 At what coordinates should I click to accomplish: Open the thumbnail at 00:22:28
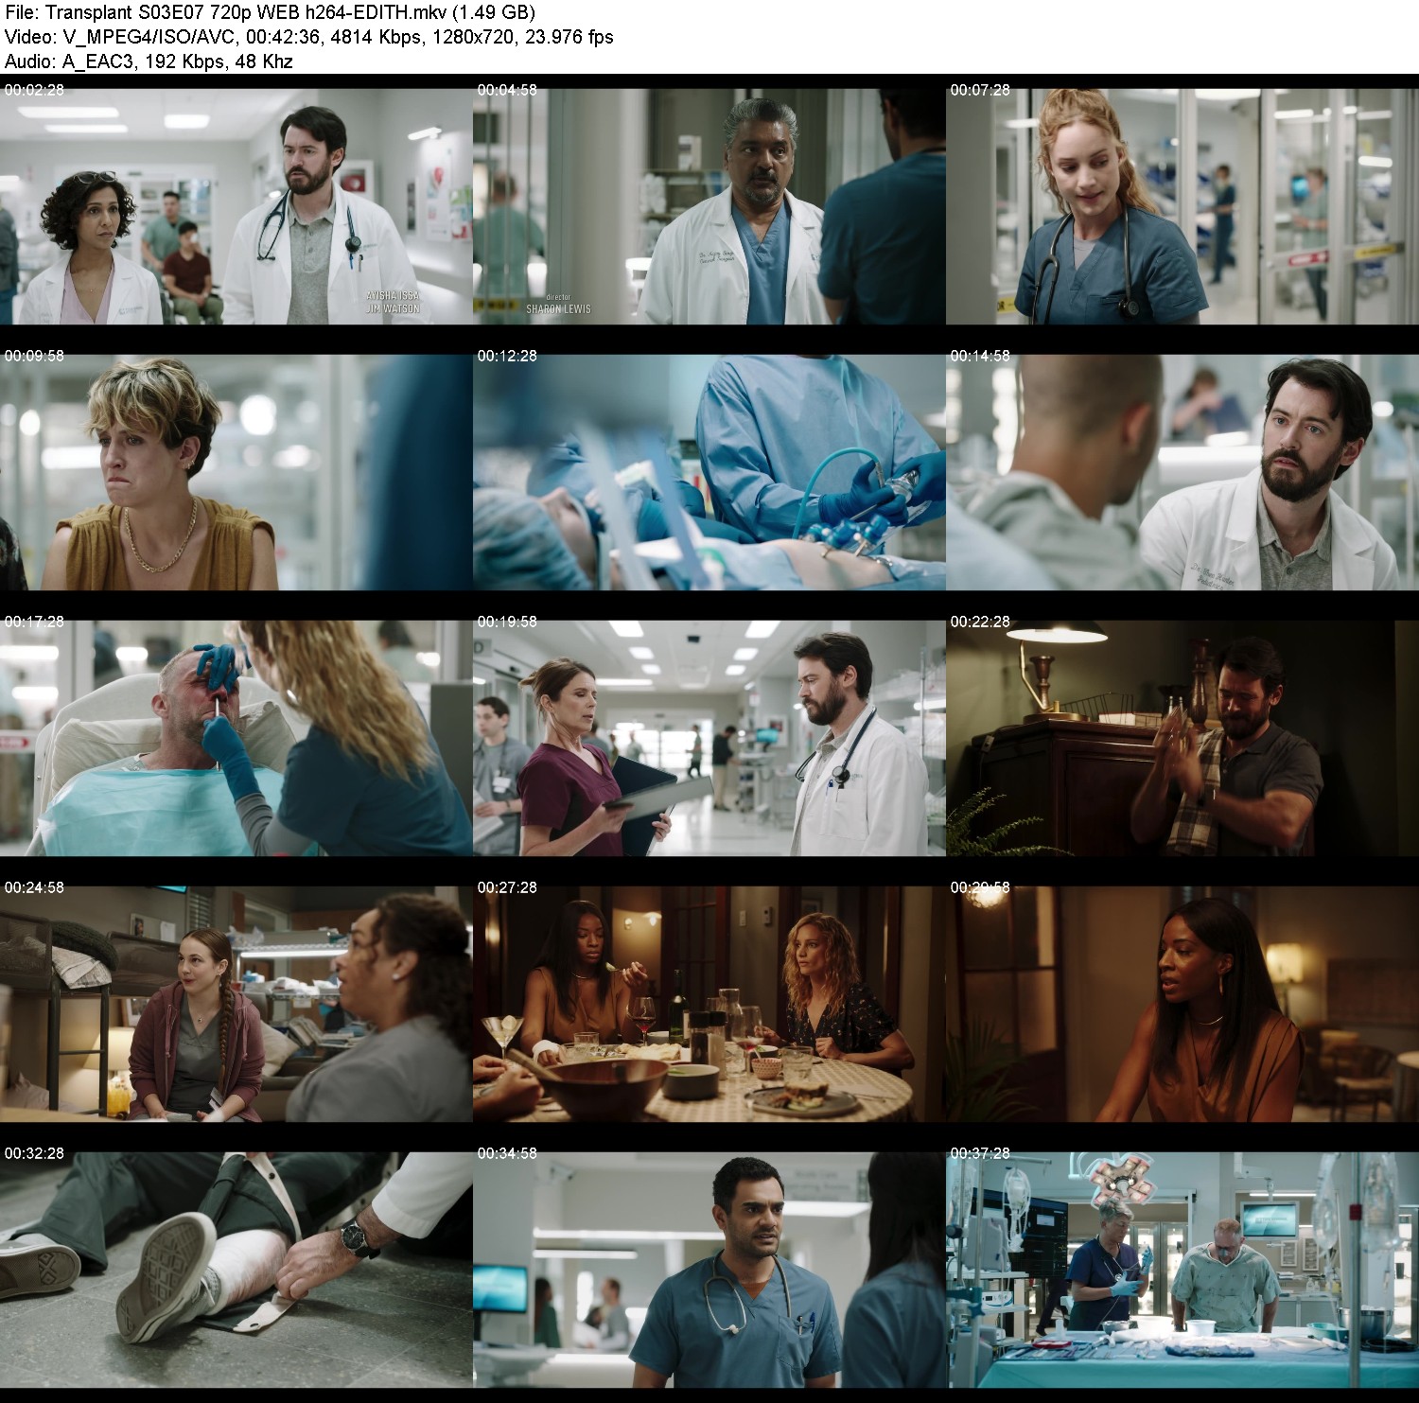(1182, 738)
